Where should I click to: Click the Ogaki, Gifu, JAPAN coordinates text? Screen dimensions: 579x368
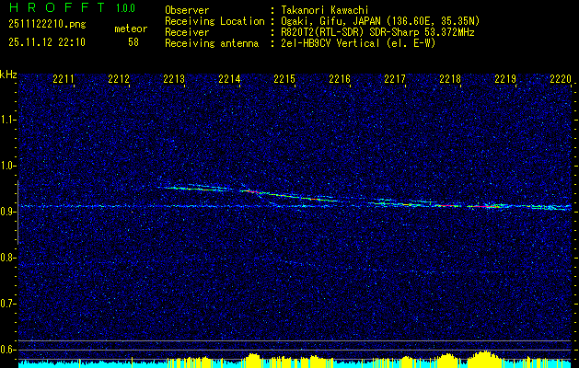pyautogui.click(x=380, y=21)
